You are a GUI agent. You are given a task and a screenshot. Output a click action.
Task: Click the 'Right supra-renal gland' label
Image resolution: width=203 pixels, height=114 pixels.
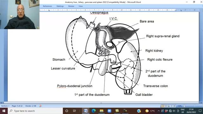(163, 36)
